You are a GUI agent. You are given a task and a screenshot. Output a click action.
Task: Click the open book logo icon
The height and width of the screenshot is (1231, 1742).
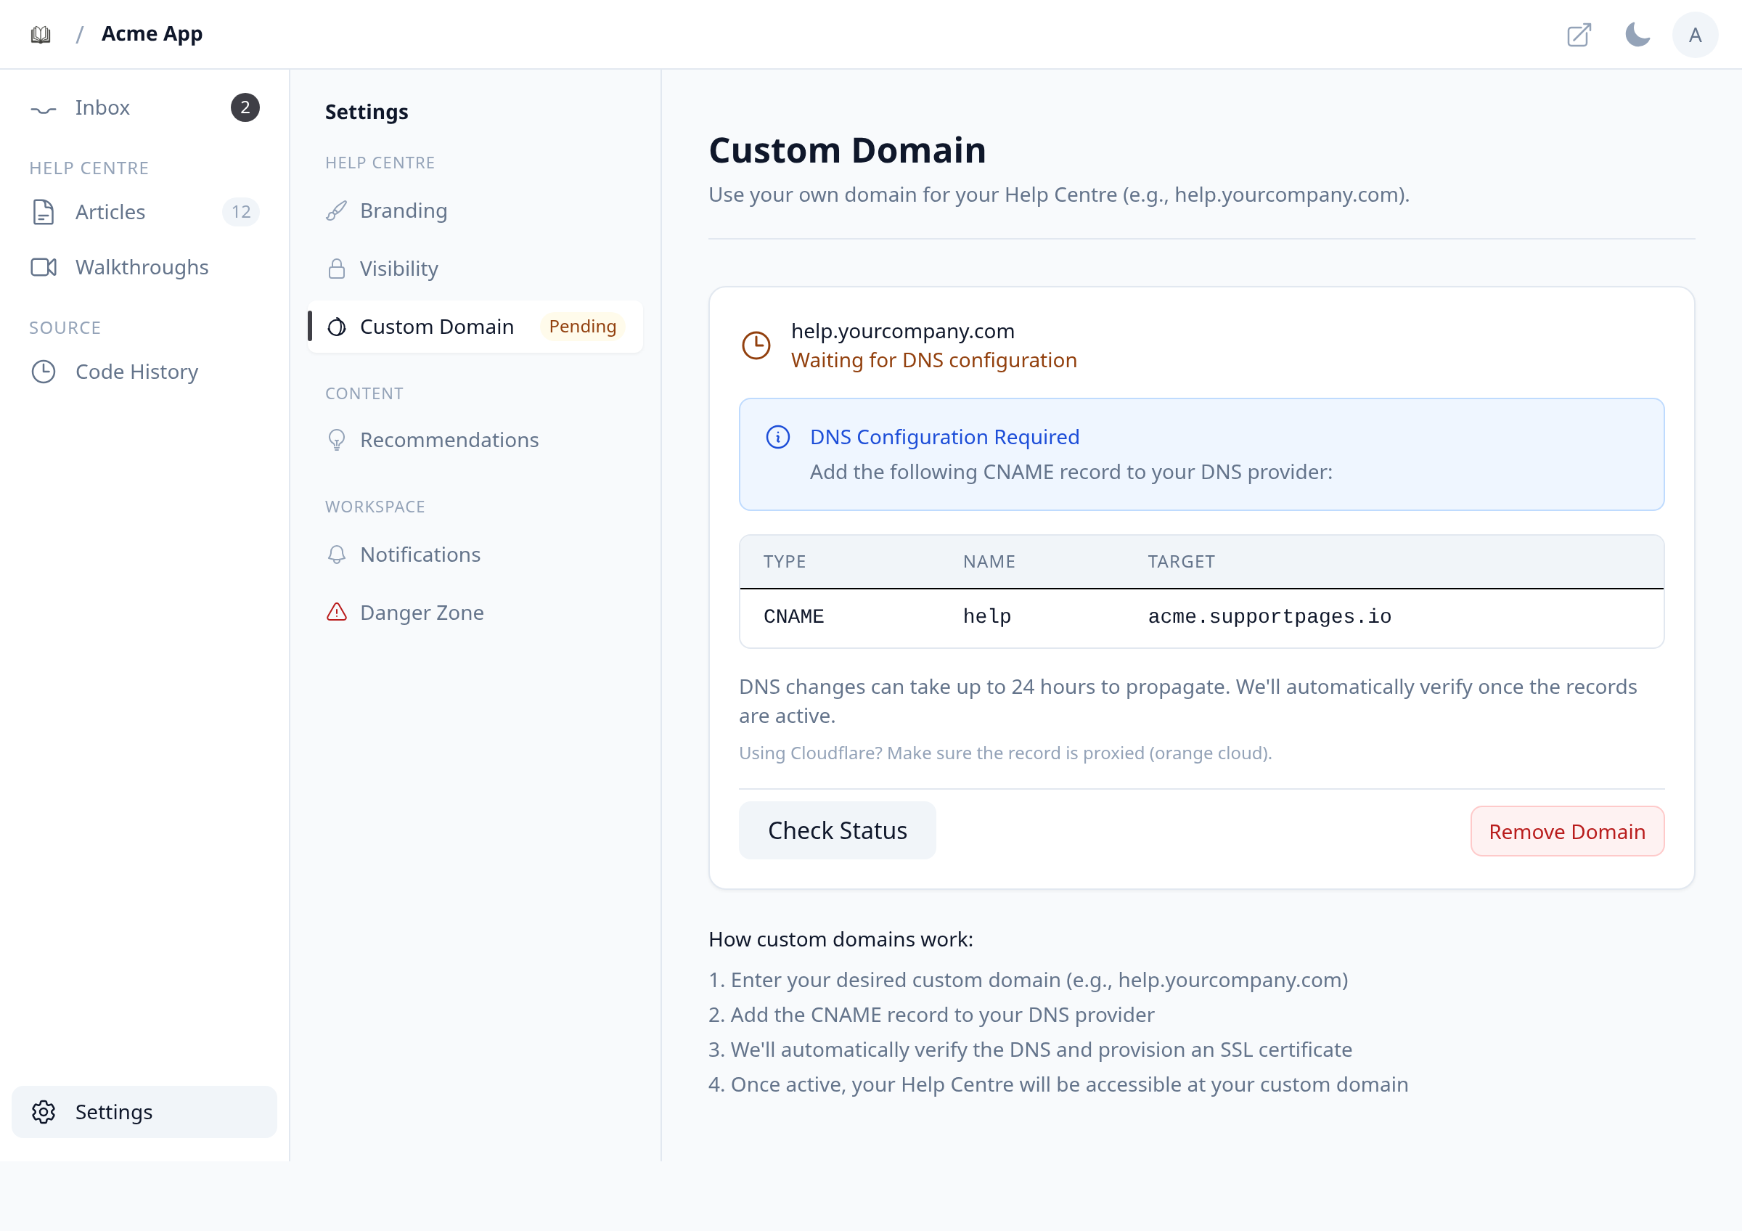(41, 34)
